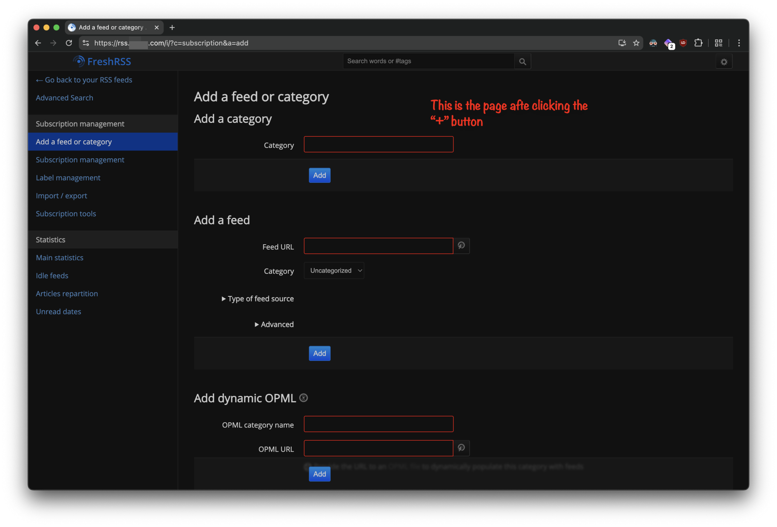Click the Statistics section header
Viewport: 777px width, 527px height.
pyautogui.click(x=103, y=240)
